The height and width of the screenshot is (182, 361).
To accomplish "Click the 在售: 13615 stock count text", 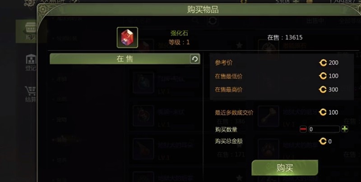I will [x=285, y=37].
